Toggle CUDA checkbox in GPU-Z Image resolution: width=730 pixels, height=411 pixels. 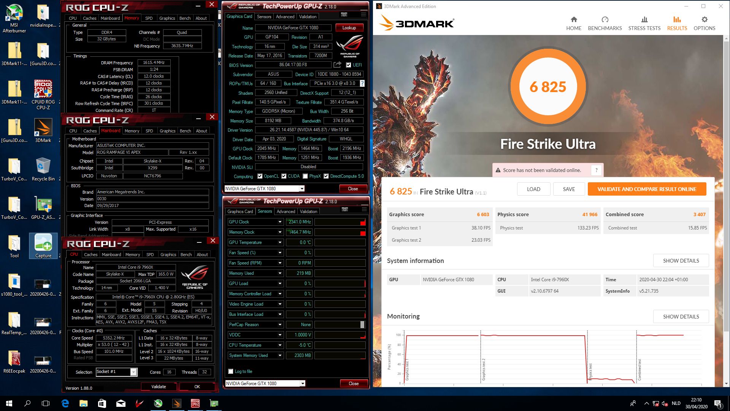pyautogui.click(x=284, y=176)
